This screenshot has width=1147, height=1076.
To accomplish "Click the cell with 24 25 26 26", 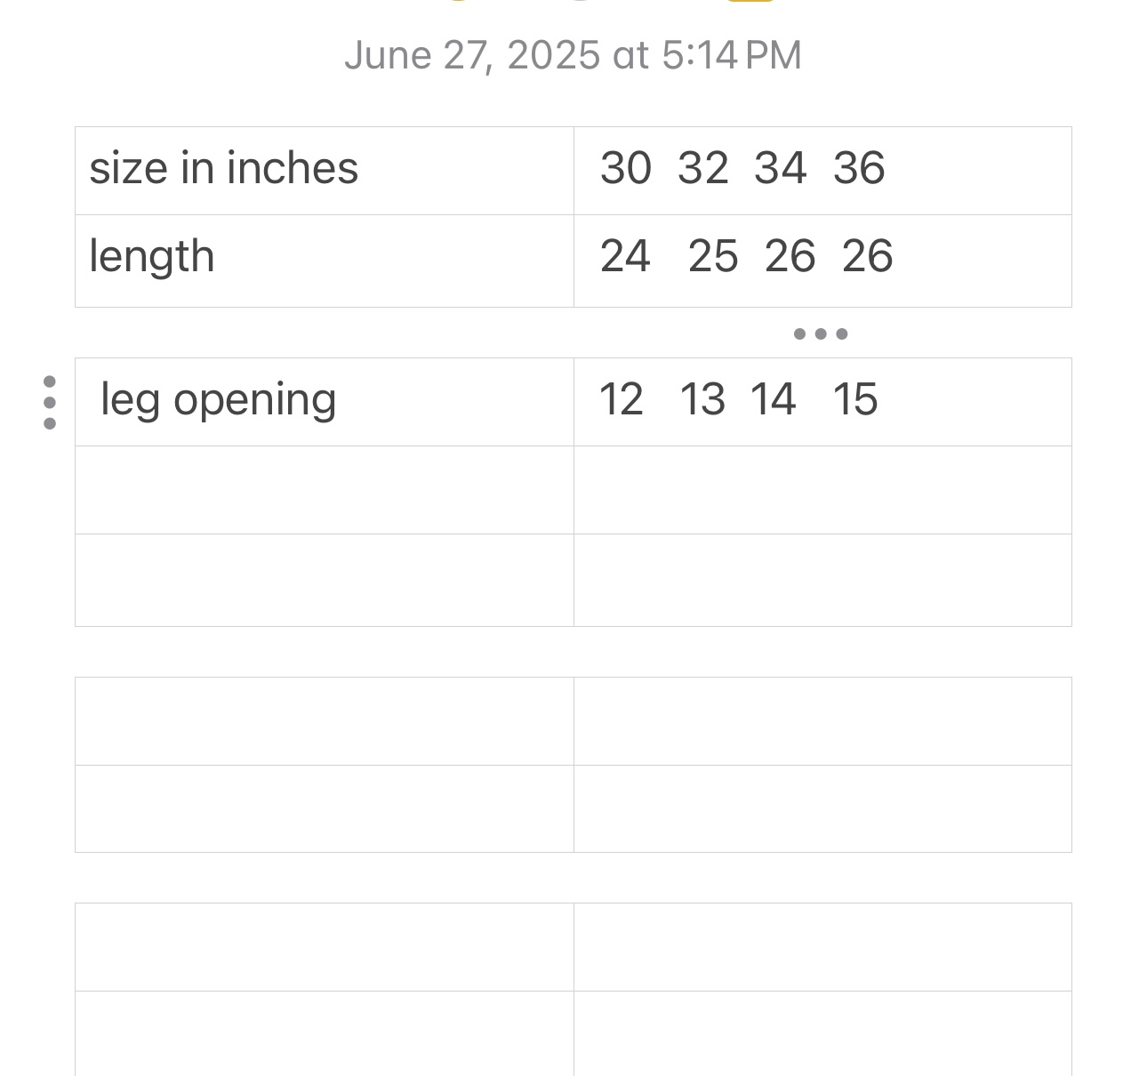I will point(822,260).
